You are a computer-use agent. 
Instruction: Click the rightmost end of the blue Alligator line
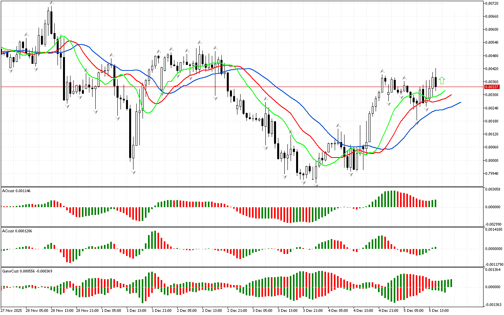(460, 102)
